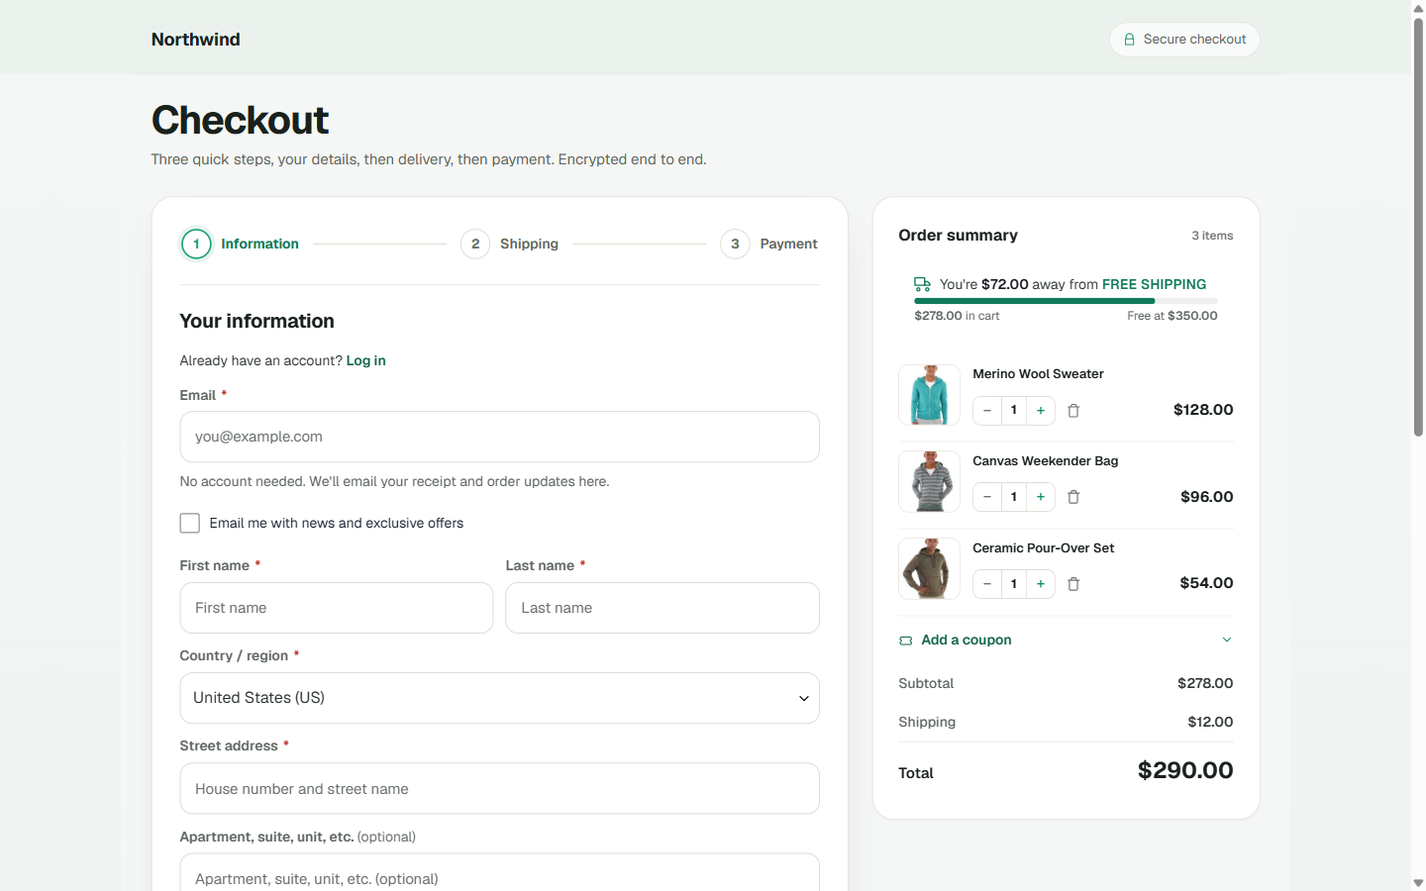The height and width of the screenshot is (891, 1426).
Task: Click step 2 circle for Shipping
Action: pos(475,244)
